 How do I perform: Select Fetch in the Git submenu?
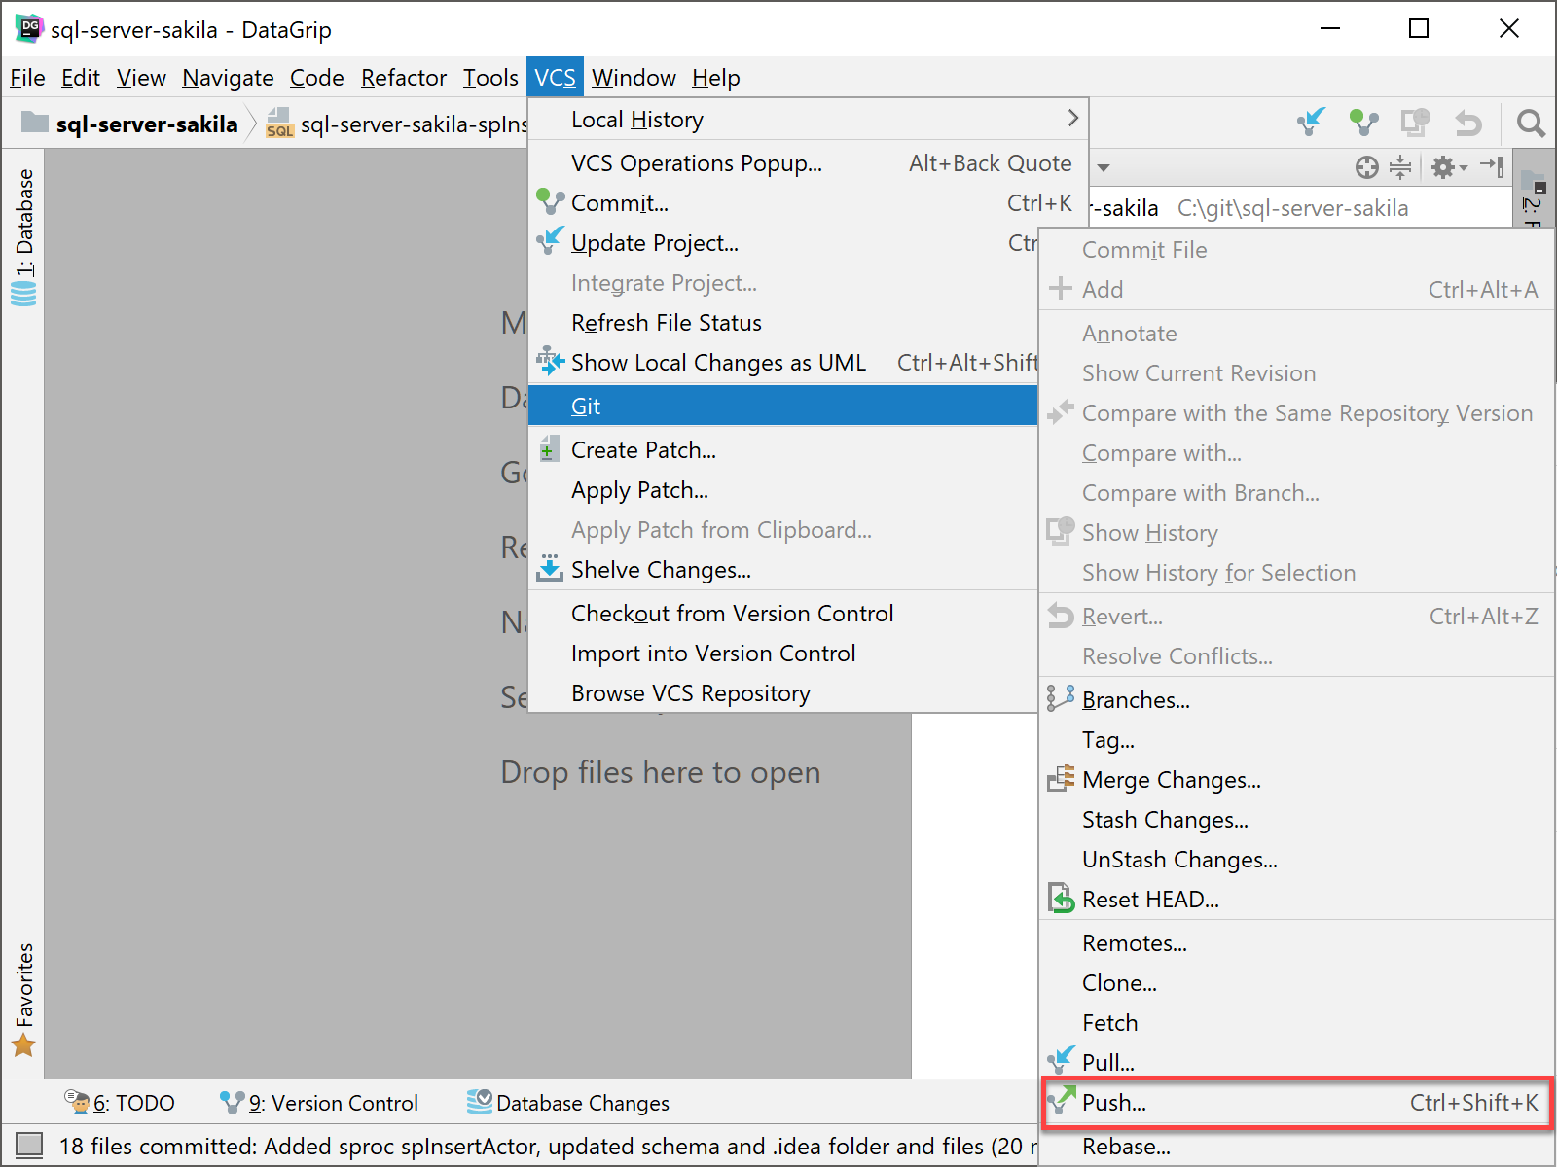click(x=1296, y=1023)
